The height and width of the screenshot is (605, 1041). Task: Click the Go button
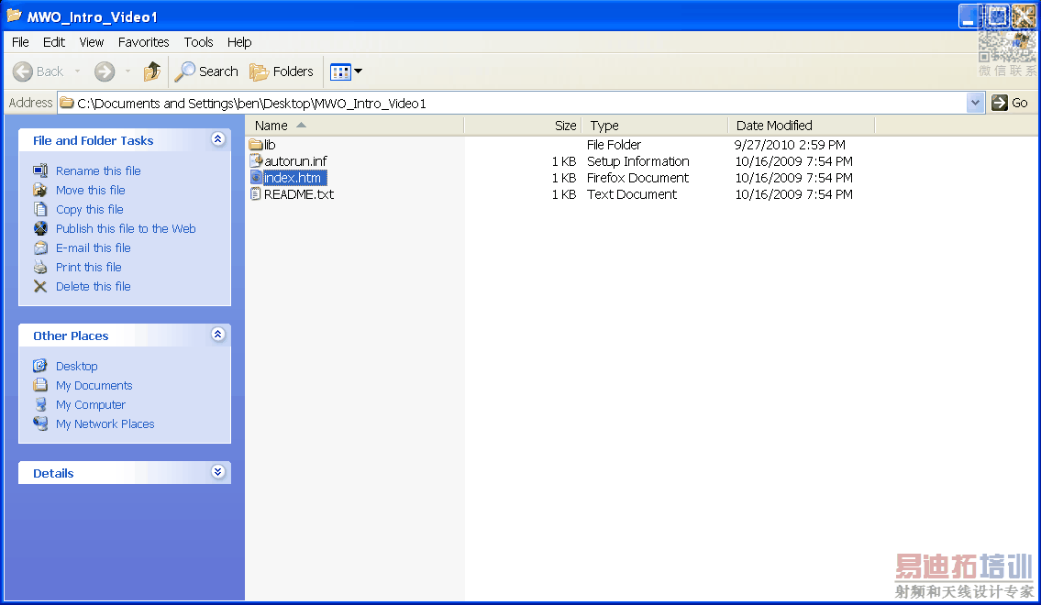pos(1010,103)
